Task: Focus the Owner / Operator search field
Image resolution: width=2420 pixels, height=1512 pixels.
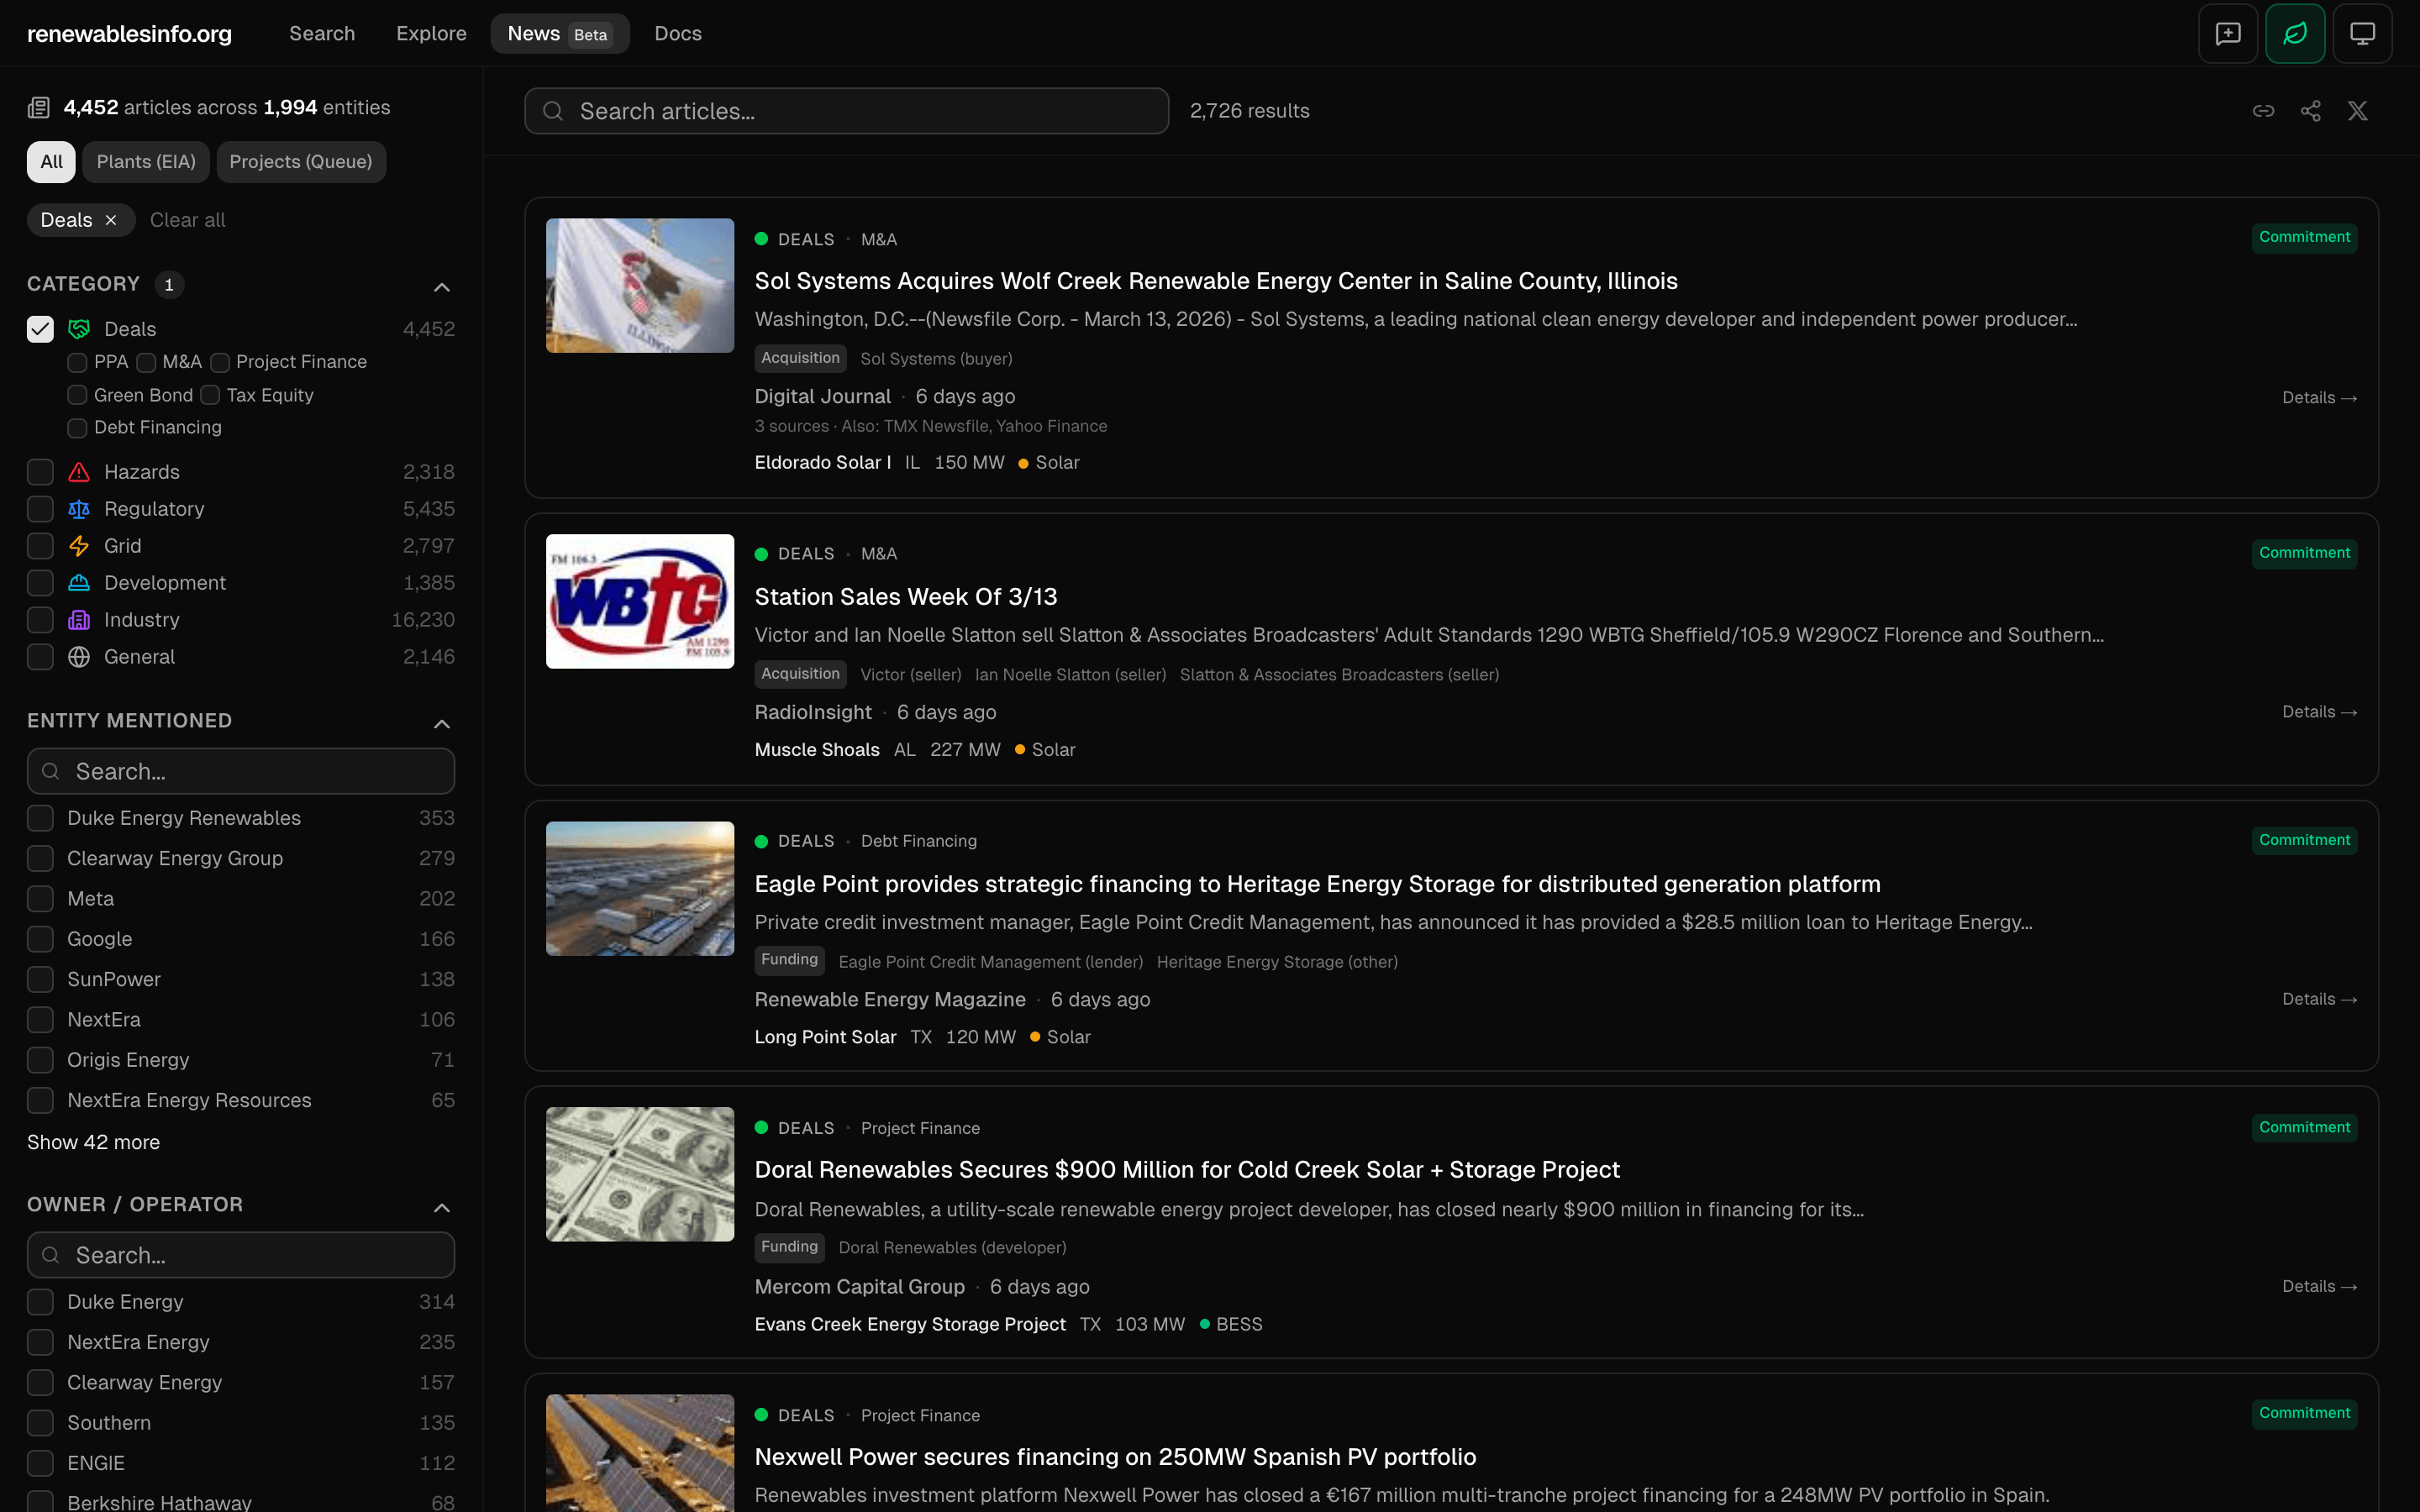Action: tap(241, 1255)
